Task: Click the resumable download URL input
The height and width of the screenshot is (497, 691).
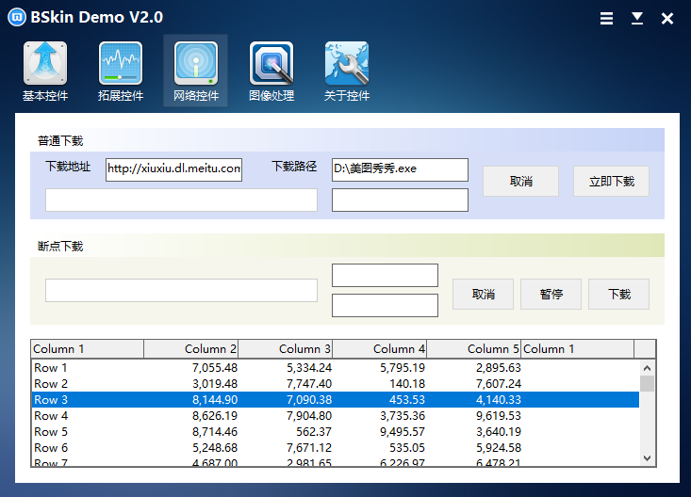Action: (x=181, y=290)
